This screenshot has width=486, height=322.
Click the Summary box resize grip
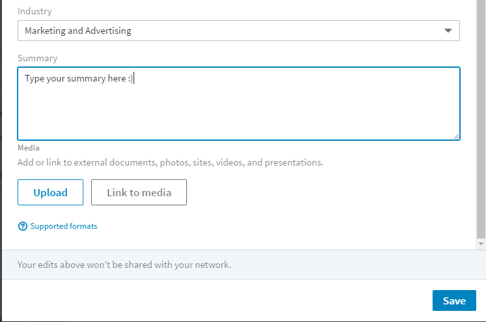[456, 136]
